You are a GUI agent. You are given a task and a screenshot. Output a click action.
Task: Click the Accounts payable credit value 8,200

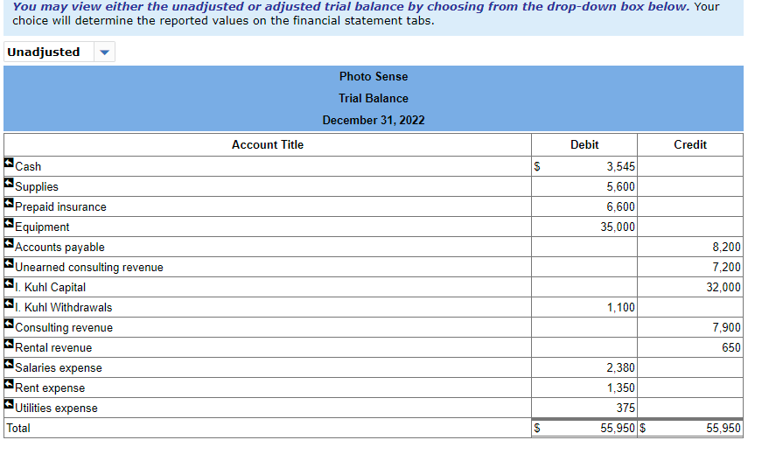726,247
